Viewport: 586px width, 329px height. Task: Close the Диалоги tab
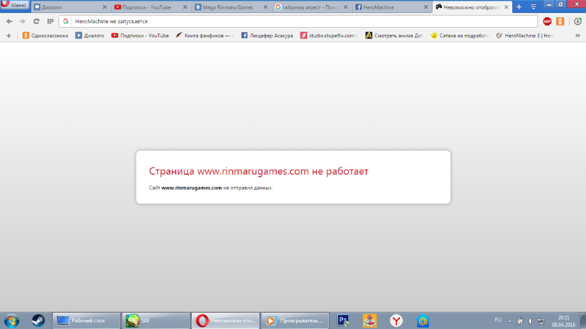pyautogui.click(x=105, y=7)
